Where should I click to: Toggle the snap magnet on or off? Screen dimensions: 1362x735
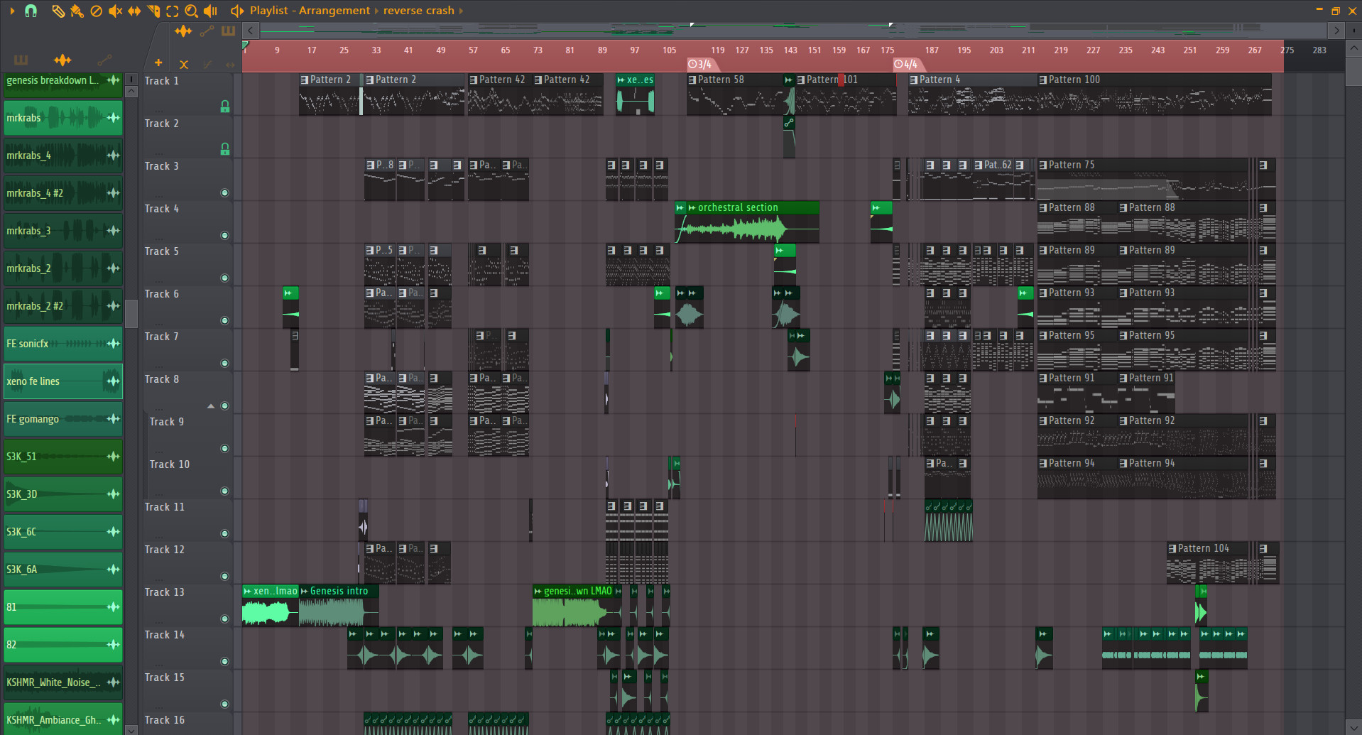31,11
